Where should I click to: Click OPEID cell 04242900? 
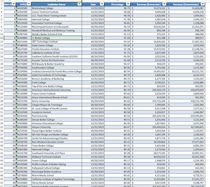tap(23, 8)
